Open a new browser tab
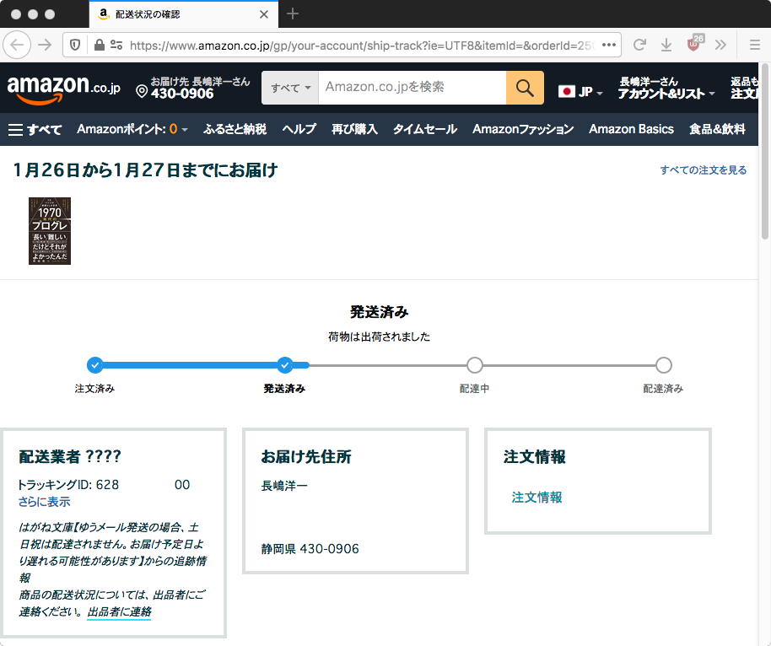 [293, 13]
